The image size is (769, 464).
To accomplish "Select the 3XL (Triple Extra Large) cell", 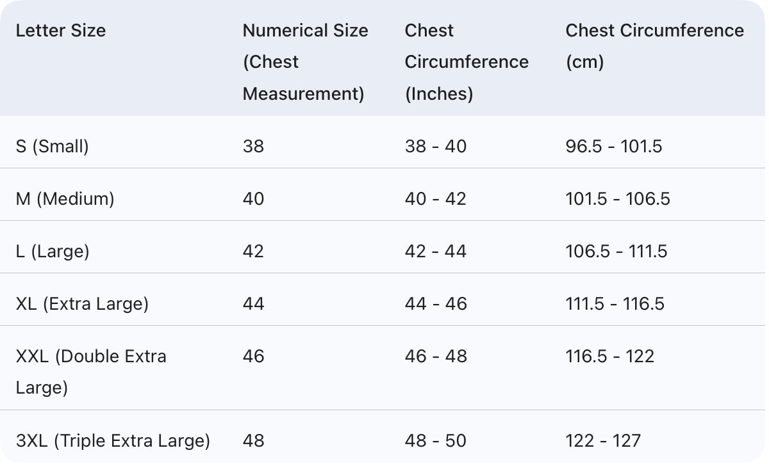I will pyautogui.click(x=113, y=441).
